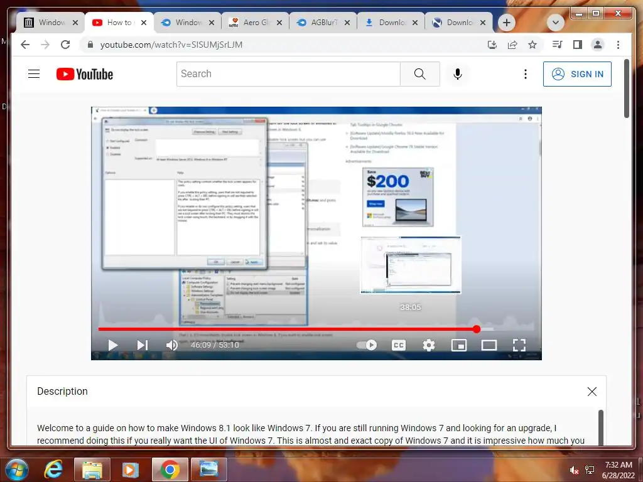Toggle the autoplay switch
Viewport: 643px width, 482px height.
pos(367,345)
